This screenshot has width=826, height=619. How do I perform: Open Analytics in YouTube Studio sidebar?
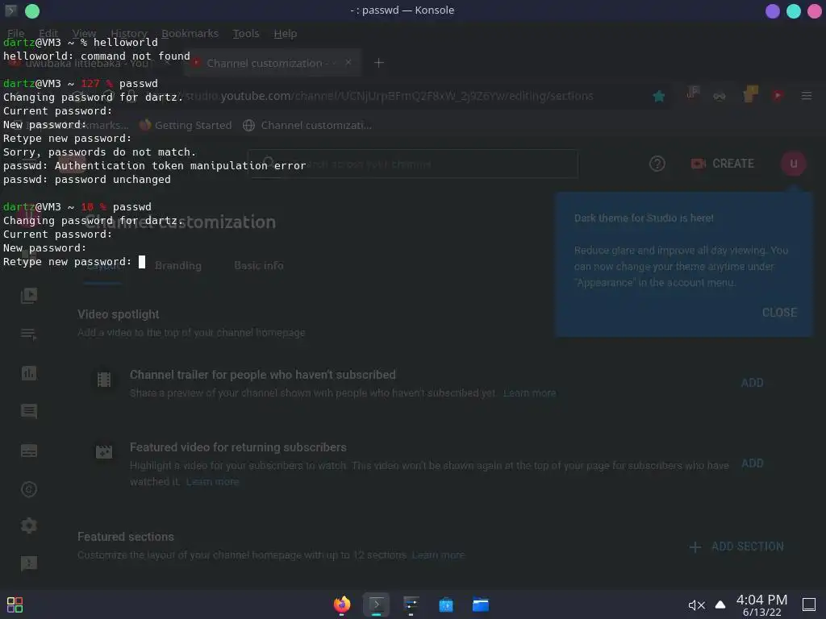point(29,373)
